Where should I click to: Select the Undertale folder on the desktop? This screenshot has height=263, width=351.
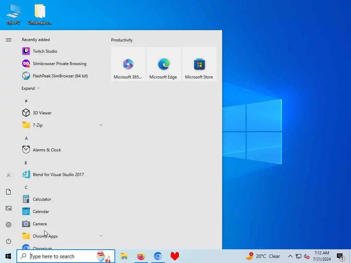[40, 14]
